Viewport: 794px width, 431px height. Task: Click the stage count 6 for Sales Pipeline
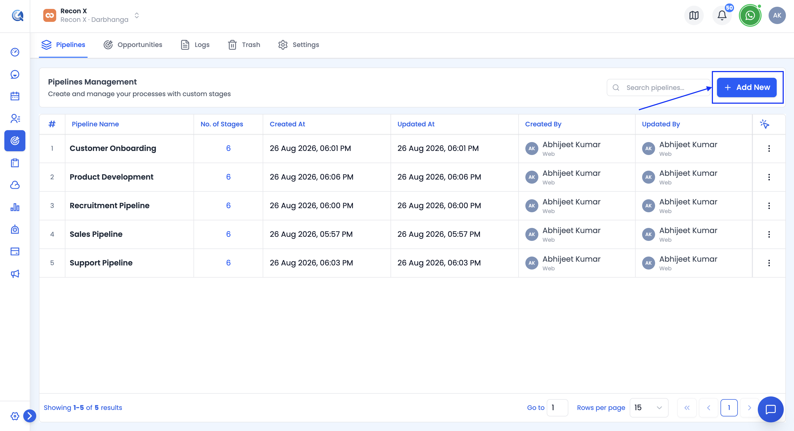click(228, 234)
